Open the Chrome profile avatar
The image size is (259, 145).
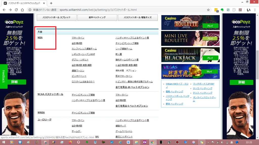pyautogui.click(x=248, y=10)
